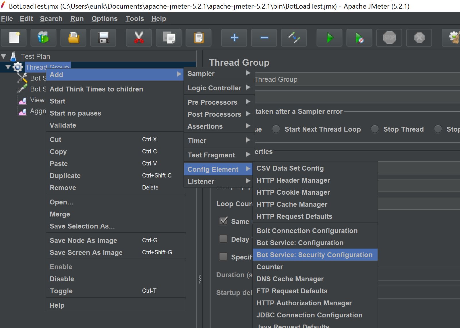Click the Bot sampler dropper icon
Screen dimensions: 460x328
click(22, 89)
